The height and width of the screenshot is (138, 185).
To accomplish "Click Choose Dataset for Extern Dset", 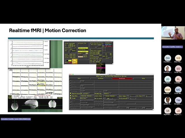I will 110,96.
